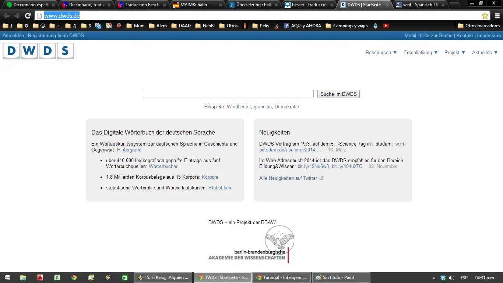The image size is (503, 283).
Task: Open the Alem bookmarks folder
Action: coord(158,26)
